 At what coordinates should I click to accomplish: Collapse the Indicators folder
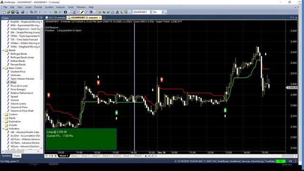point(3,129)
